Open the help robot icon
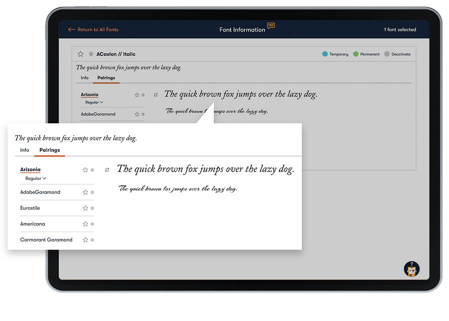 click(x=412, y=269)
